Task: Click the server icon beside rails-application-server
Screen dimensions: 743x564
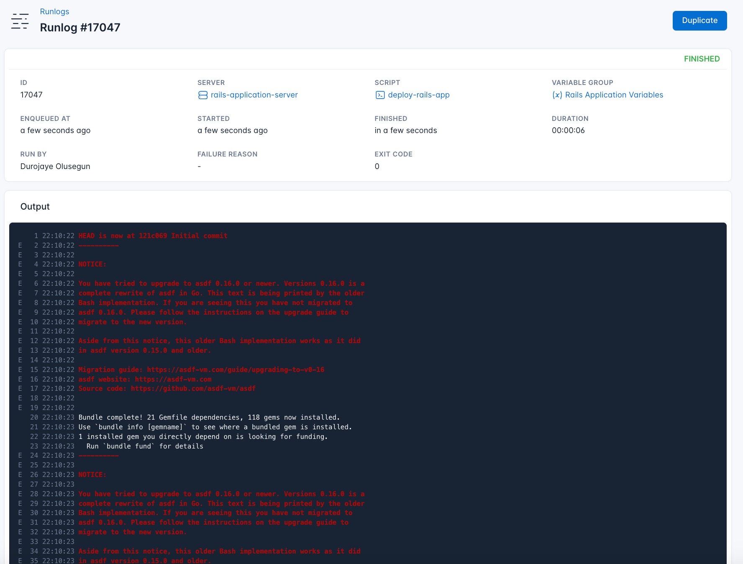Action: [202, 95]
